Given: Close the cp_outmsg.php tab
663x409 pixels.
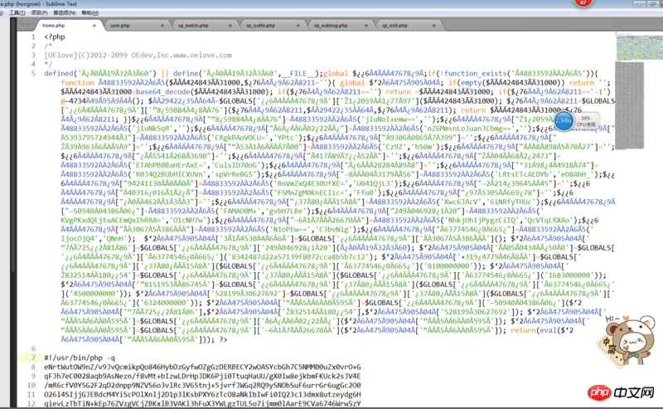Looking at the screenshot, I should coord(365,26).
